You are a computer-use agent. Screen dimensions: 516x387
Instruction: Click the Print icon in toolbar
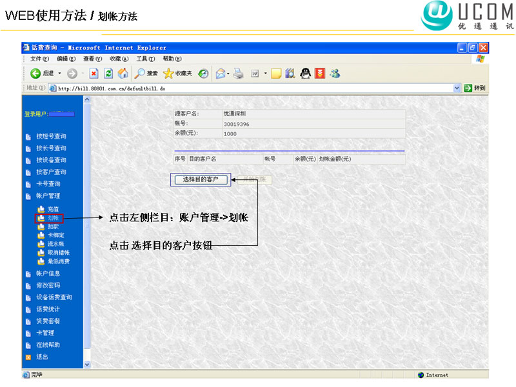pyautogui.click(x=238, y=74)
